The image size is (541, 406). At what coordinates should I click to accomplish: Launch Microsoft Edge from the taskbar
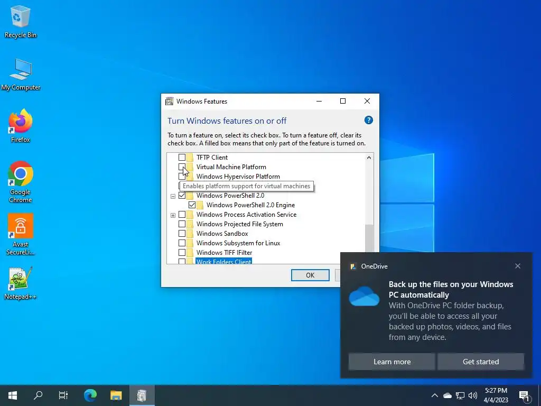coord(90,395)
